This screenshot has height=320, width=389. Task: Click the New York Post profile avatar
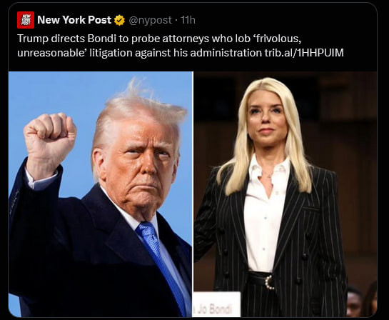coord(26,20)
